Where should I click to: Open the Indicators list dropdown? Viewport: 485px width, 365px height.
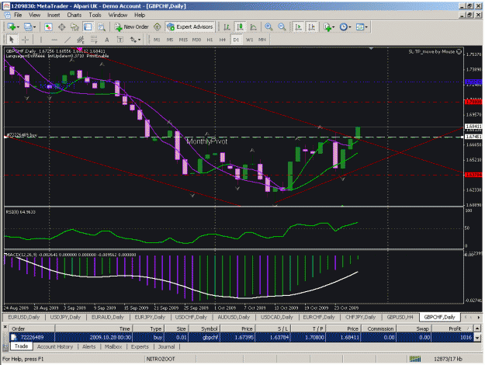click(x=329, y=27)
